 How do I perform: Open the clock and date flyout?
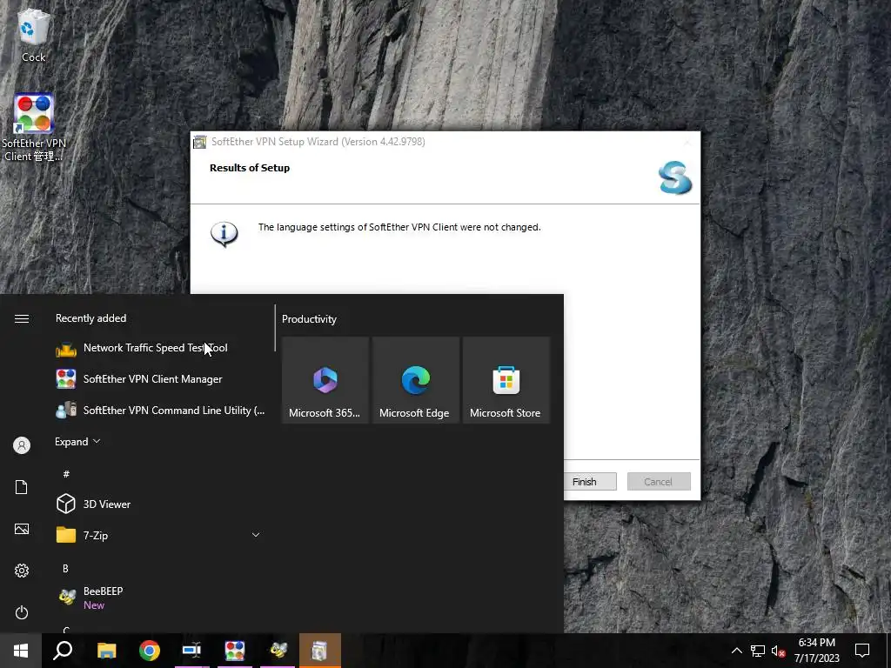coord(816,651)
